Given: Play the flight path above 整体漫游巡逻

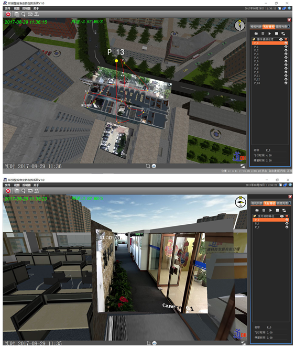Looking at the screenshot, I should (x=270, y=34).
